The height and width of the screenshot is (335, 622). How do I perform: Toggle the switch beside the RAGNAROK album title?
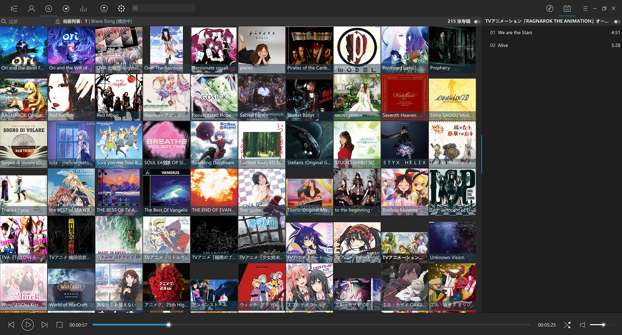tap(617, 21)
